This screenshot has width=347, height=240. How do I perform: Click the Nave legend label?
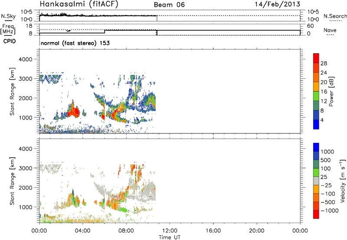pos(330,30)
